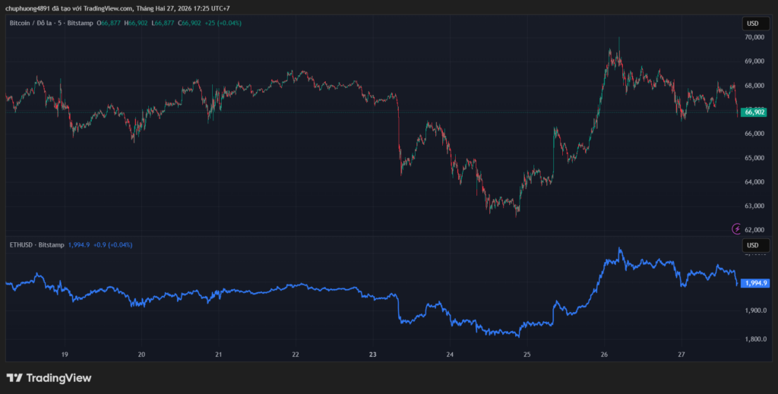
Task: Select the Bitcoin / Đô la symbol title
Action: tap(51, 24)
